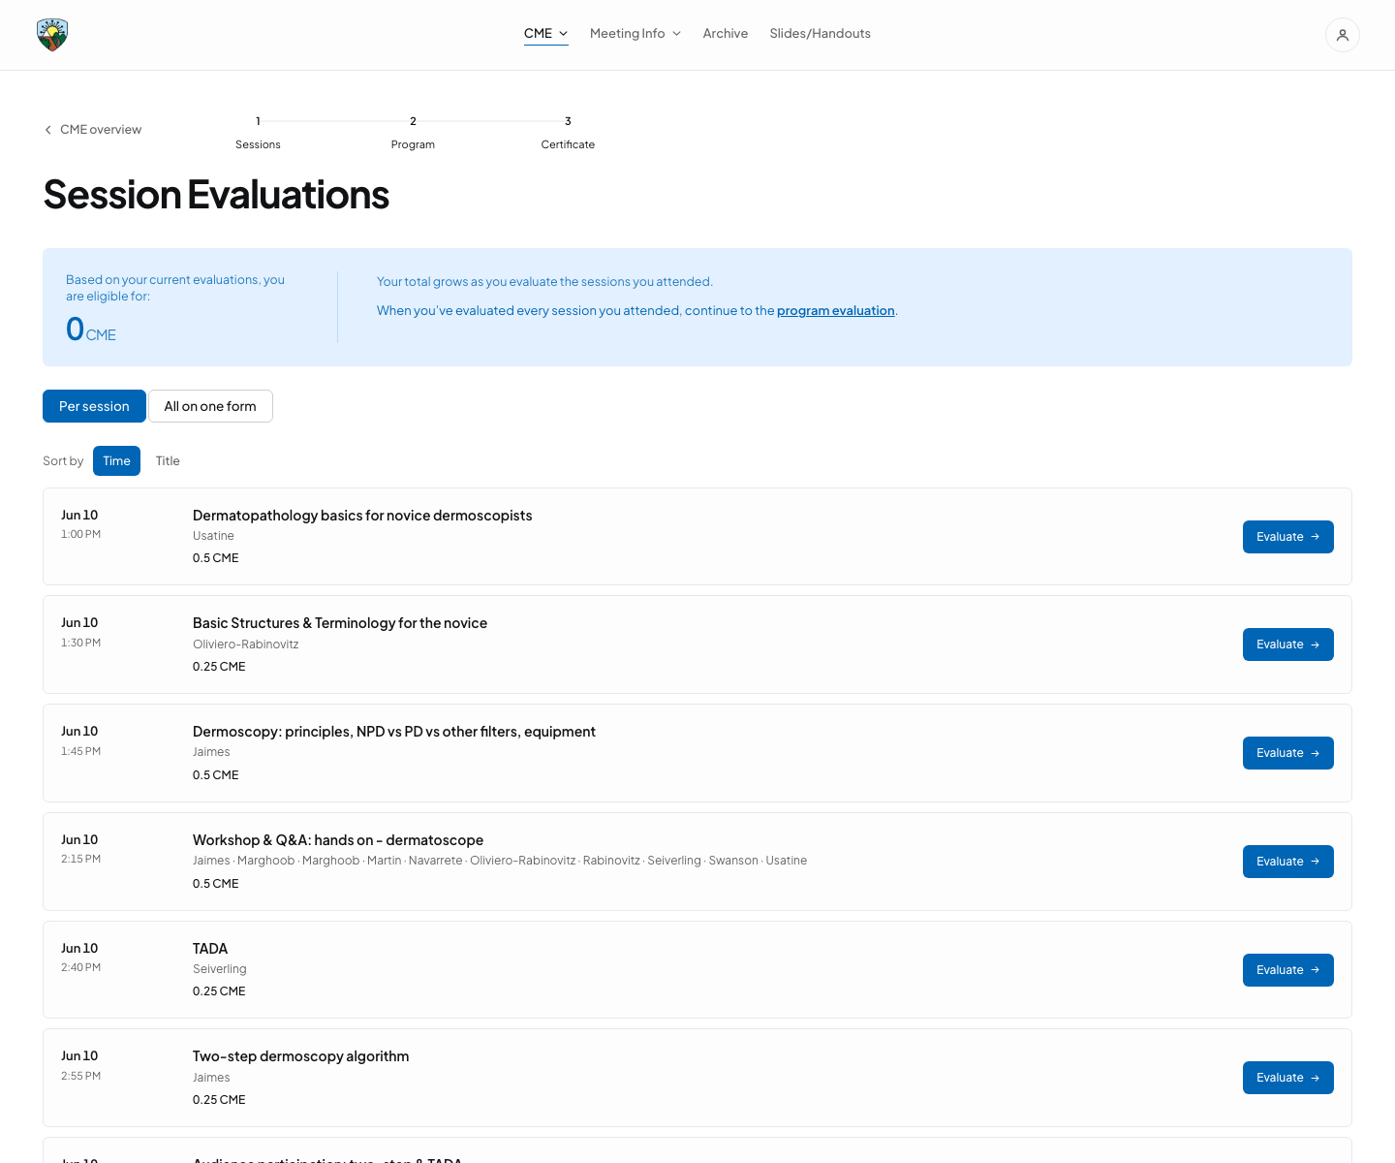Click the Two-step dermoscopy algorithm title
This screenshot has width=1395, height=1163.
click(x=300, y=1056)
